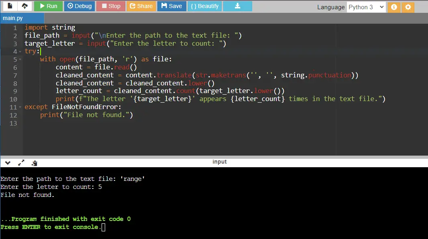Click 'target_letter' on line 3
Viewport: 428px width, 239px height.
[x=49, y=44]
